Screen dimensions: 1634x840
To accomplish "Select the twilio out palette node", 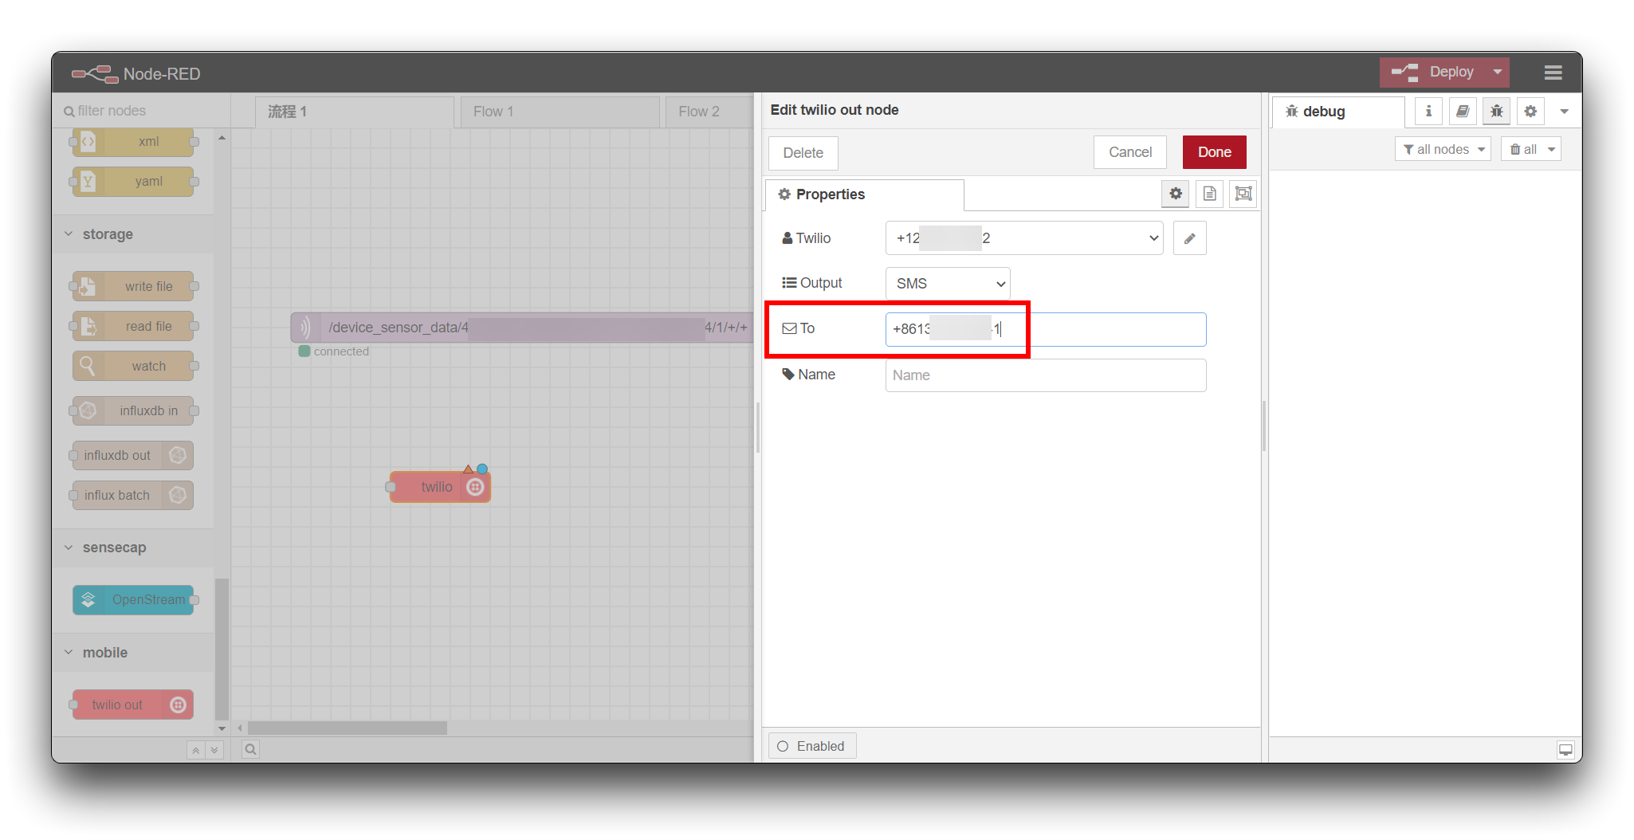I will point(133,705).
